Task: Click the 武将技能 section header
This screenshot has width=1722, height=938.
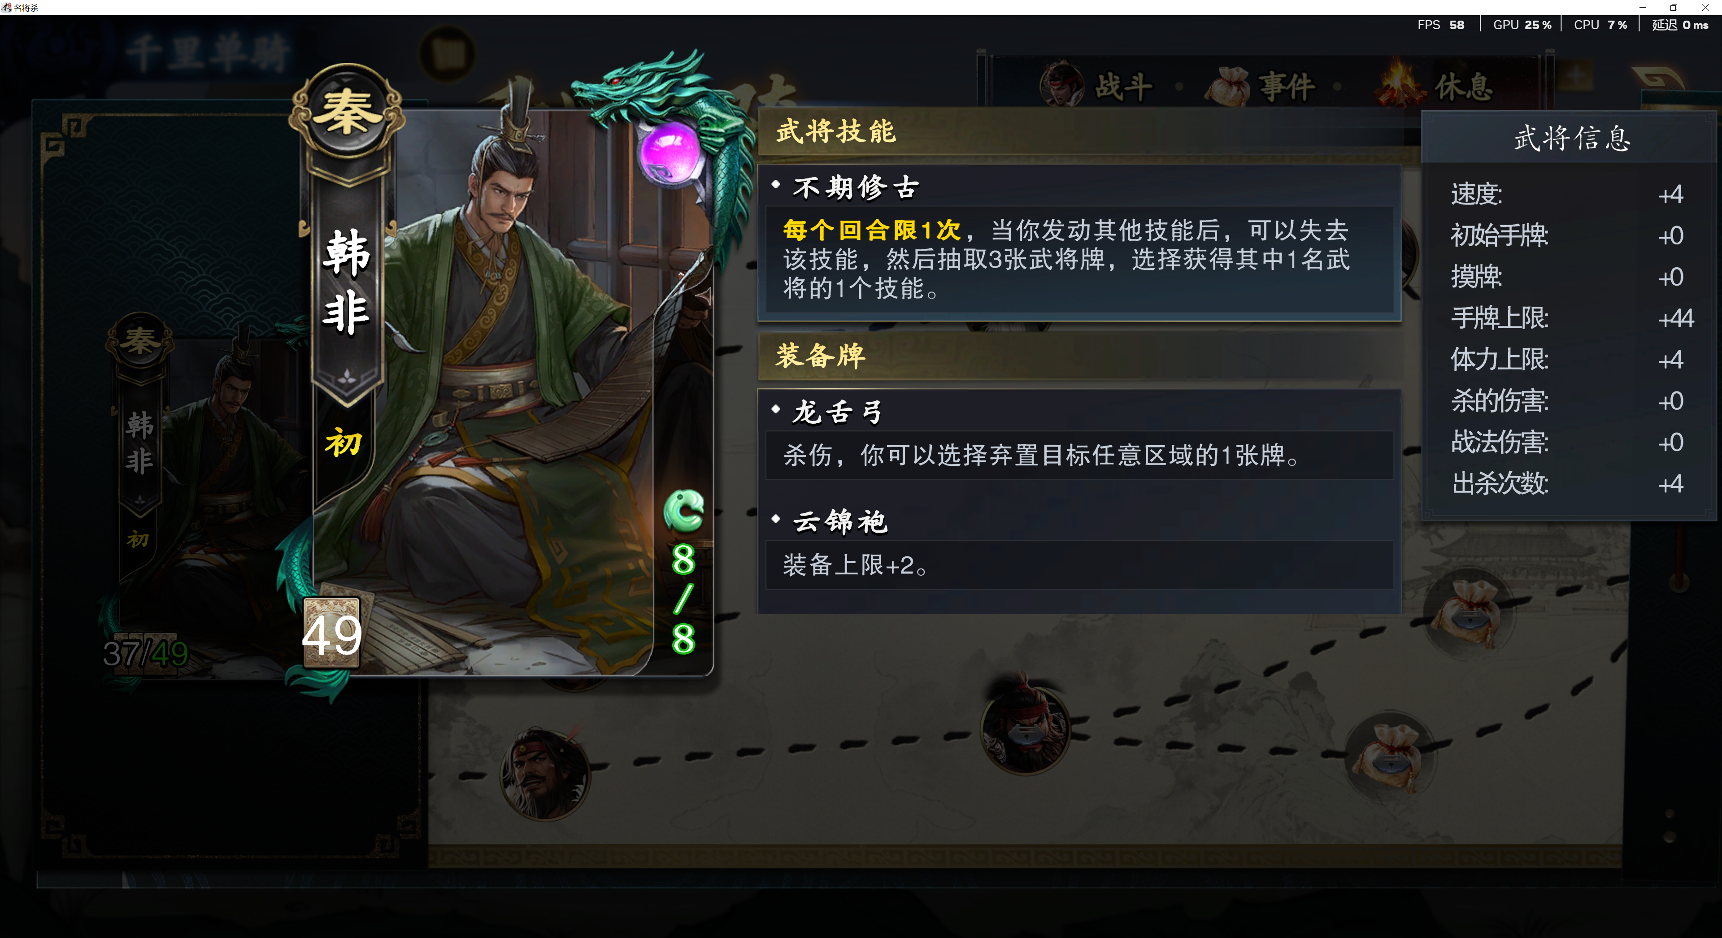Action: [x=835, y=131]
